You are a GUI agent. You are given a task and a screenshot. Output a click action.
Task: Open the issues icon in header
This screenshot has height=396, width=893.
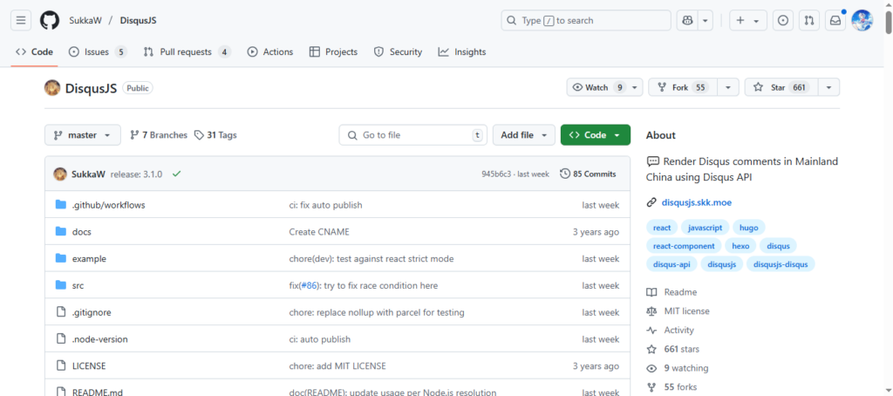[x=783, y=20]
